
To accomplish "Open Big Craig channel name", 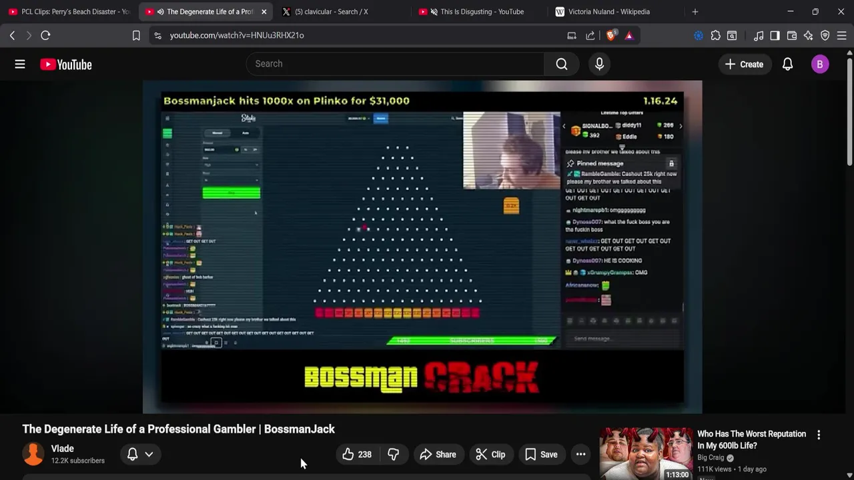I will tap(711, 458).
